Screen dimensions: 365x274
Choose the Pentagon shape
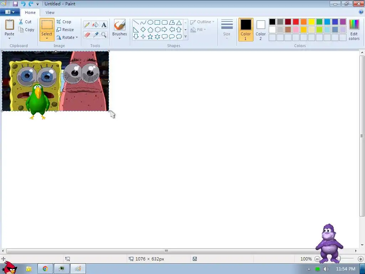pos(150,30)
